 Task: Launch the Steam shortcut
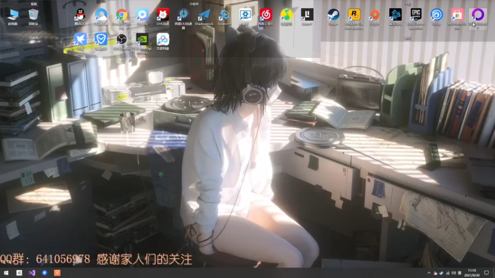pos(333,17)
